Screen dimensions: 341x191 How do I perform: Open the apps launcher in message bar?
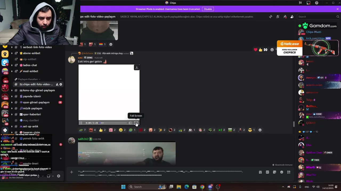coord(289,172)
